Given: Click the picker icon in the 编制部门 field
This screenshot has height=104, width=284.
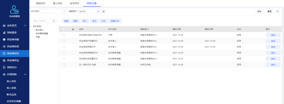Looking at the screenshot, I should pyautogui.click(x=98, y=11).
